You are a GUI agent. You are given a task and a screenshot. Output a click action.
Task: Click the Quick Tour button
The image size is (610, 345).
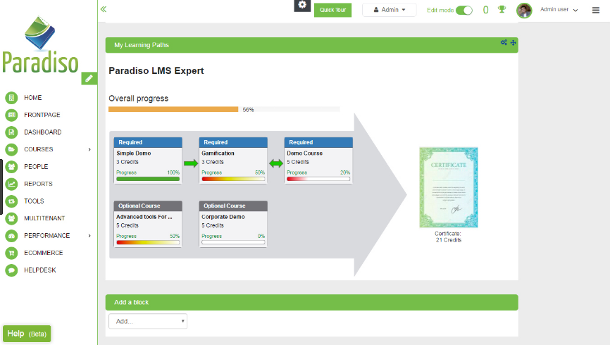[x=332, y=10]
